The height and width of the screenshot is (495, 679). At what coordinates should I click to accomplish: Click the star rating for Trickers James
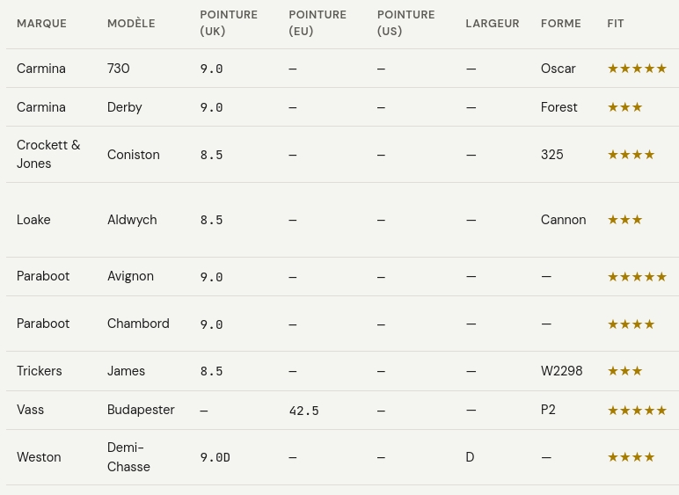pos(624,371)
